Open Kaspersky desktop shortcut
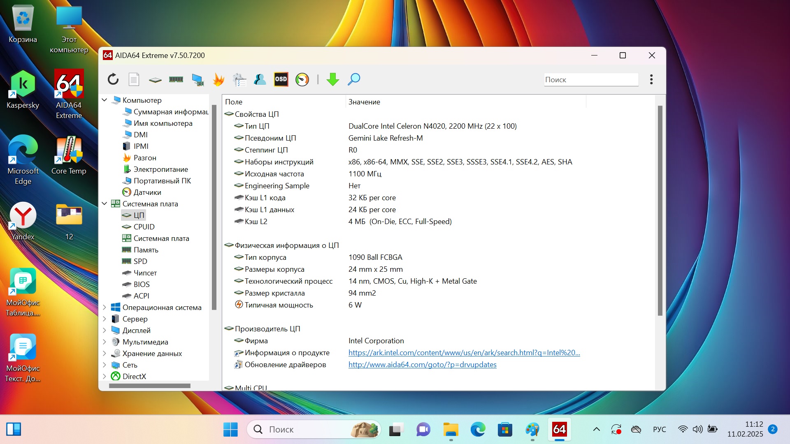The width and height of the screenshot is (790, 444). [23, 90]
